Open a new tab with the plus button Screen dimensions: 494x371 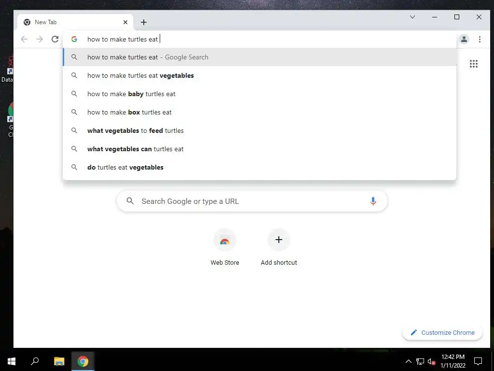click(x=144, y=22)
